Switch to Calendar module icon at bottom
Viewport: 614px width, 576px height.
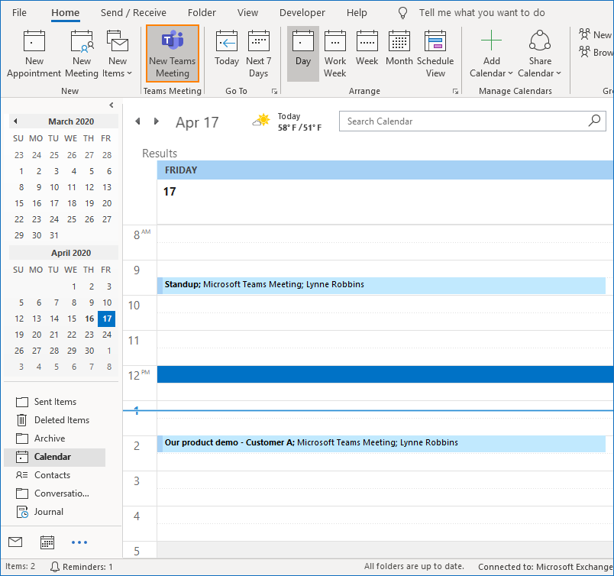(47, 542)
